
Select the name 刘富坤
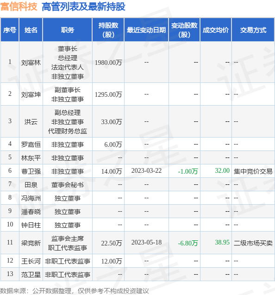pos(31,94)
